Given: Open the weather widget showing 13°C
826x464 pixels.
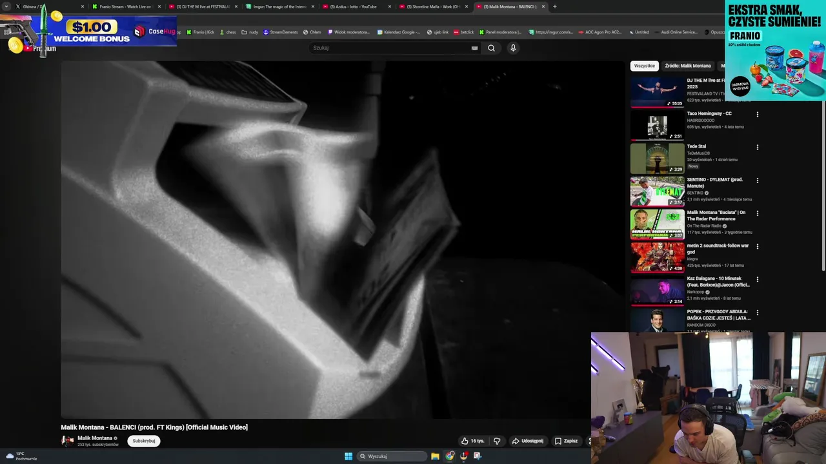Looking at the screenshot, I should coord(21,456).
